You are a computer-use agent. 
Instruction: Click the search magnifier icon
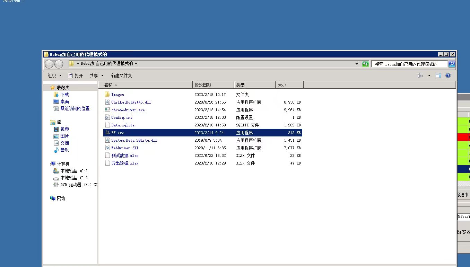(x=452, y=64)
